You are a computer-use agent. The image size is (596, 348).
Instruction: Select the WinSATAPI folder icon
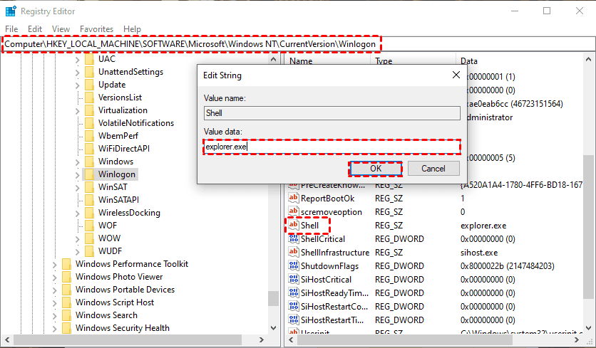(89, 200)
